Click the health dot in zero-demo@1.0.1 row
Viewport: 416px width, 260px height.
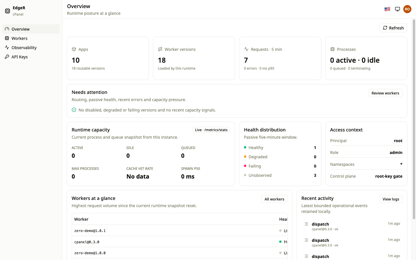[280, 231]
